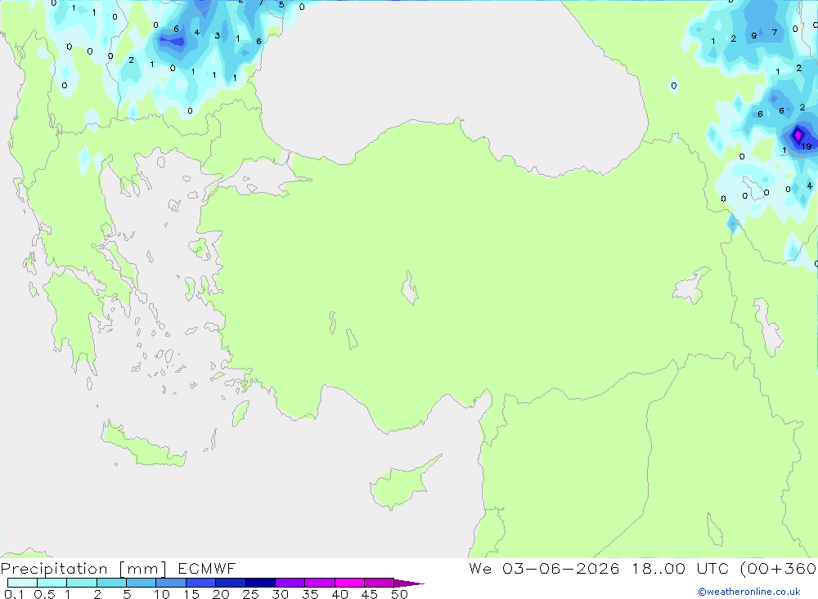Screen dimensions: 818x599
Task: Click the legend scale value '30'
Action: (281, 594)
